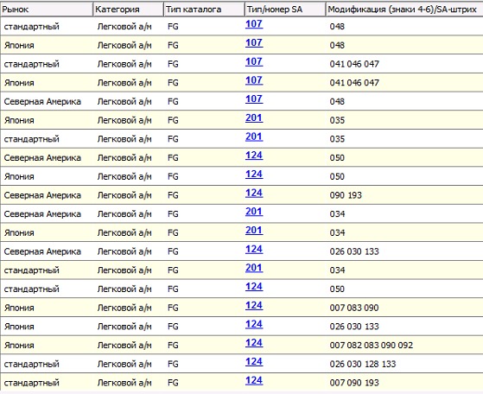Viewport: 483px width, 394px height.
Task: Open link 124 for стандартный row 007 090 193
Action: pyautogui.click(x=254, y=381)
